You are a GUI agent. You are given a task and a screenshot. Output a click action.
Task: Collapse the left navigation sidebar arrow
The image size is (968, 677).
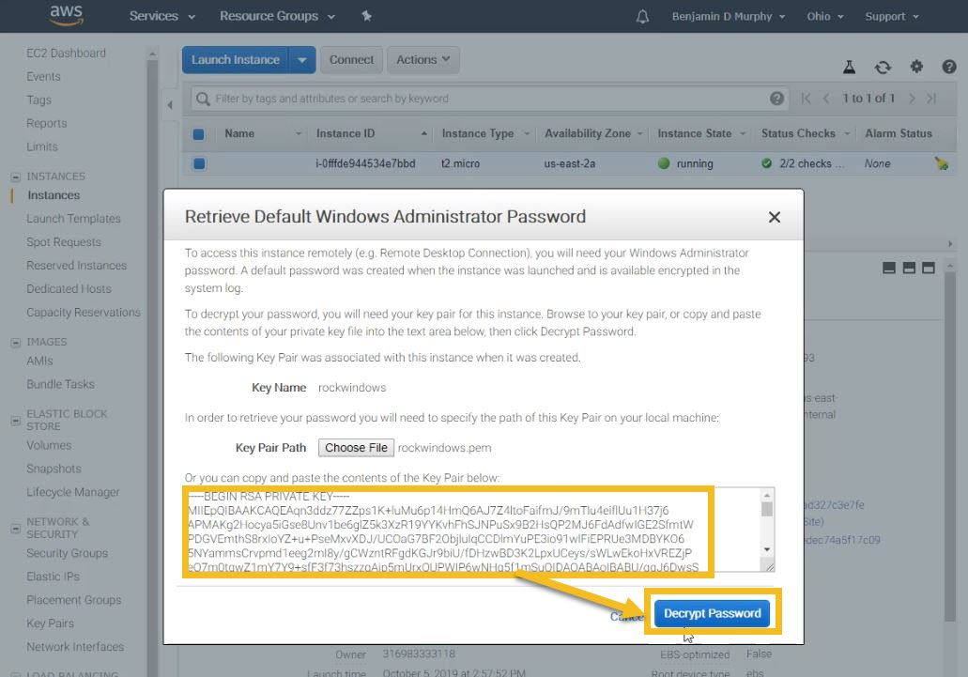click(170, 105)
